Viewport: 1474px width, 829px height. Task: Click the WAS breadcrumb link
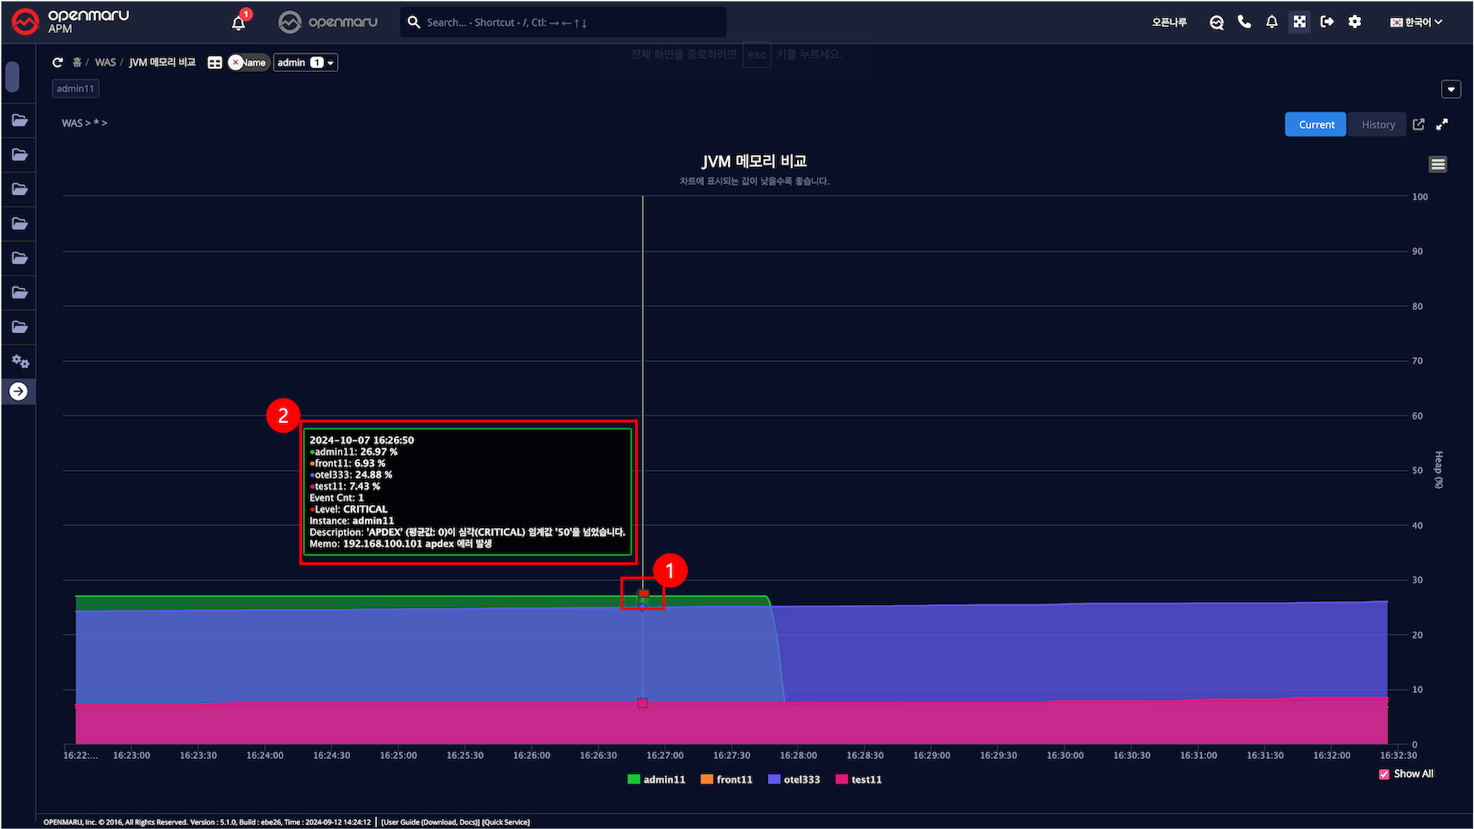coord(105,63)
